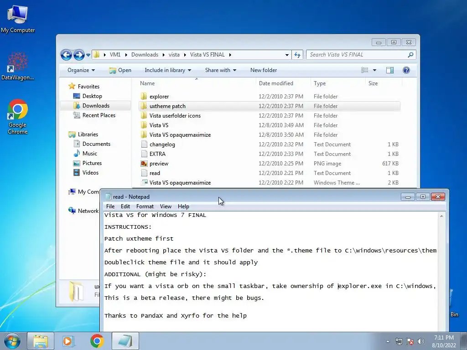The image size is (467, 350).
Task: Select Vista userfolder icons folder
Action: [269, 115]
